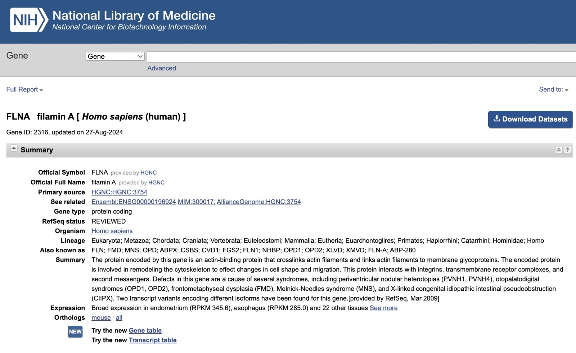
Task: Click the REVIEWED RefSeq status value
Action: tap(109, 221)
